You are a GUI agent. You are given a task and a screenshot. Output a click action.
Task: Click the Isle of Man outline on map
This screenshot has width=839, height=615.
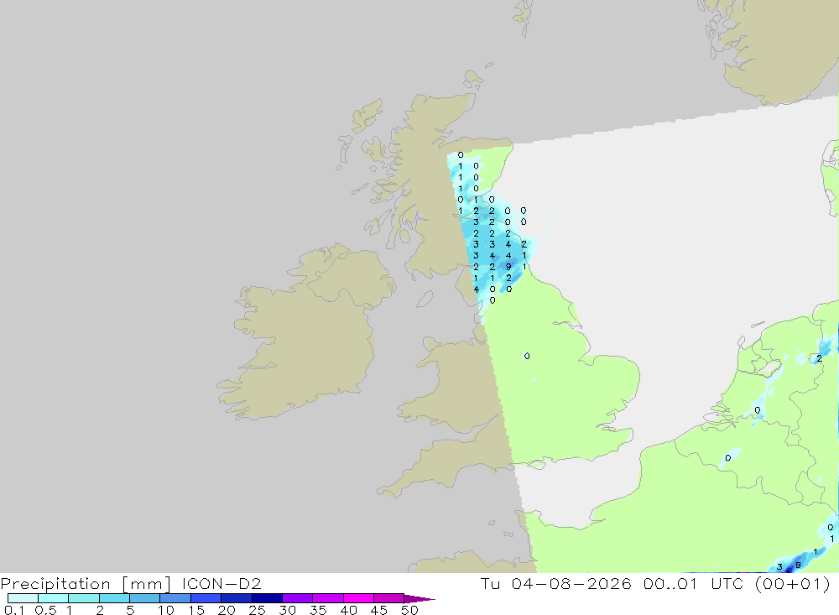click(425, 300)
